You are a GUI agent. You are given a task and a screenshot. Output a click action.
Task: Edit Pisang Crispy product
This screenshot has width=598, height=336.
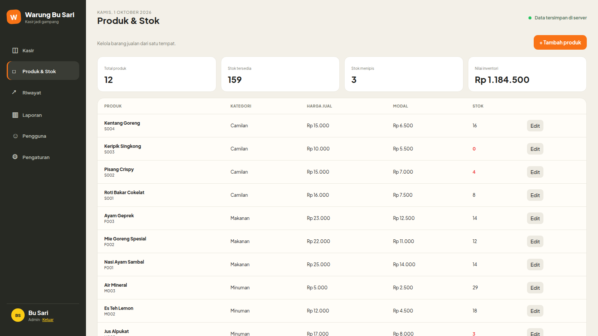pos(535,172)
